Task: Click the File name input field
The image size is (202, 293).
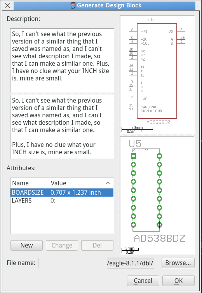Action: pyautogui.click(x=72, y=263)
